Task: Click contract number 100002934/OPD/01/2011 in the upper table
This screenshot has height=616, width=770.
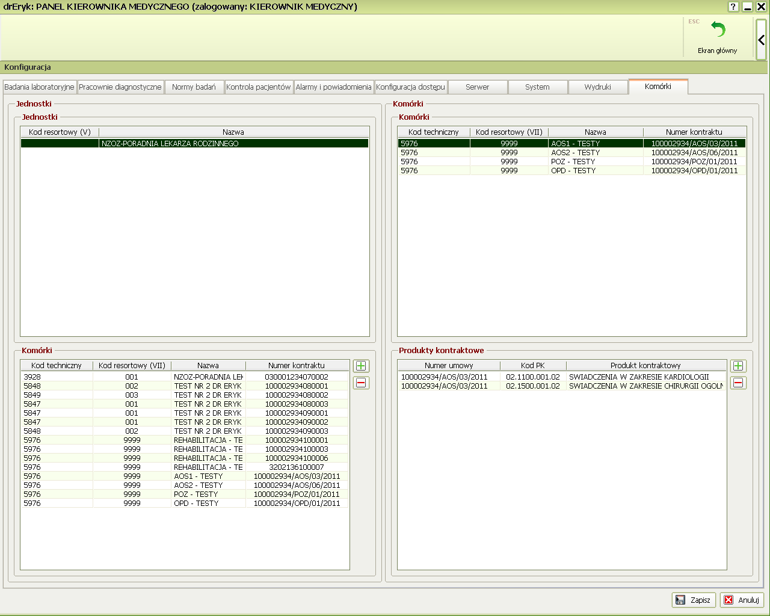Action: [x=694, y=170]
